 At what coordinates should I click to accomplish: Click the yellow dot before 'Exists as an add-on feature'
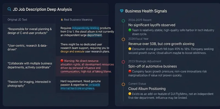pyautogui.click(x=130, y=94)
